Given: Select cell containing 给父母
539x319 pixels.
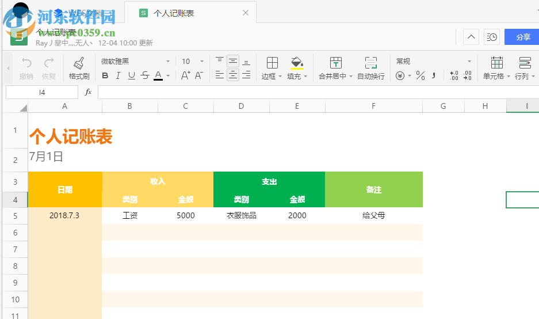Looking at the screenshot, I should click(x=374, y=215).
